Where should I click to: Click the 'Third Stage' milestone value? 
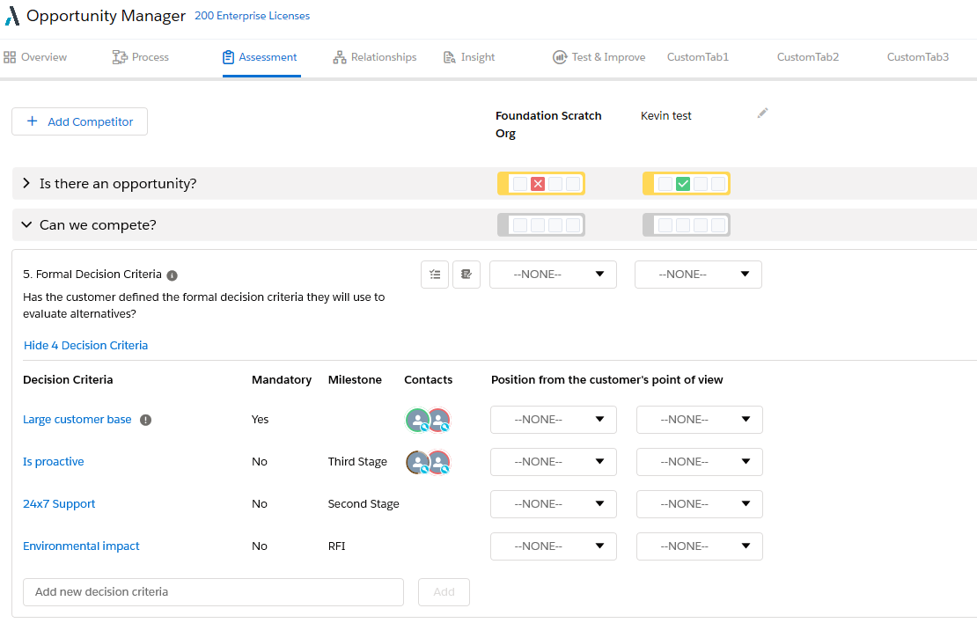357,462
